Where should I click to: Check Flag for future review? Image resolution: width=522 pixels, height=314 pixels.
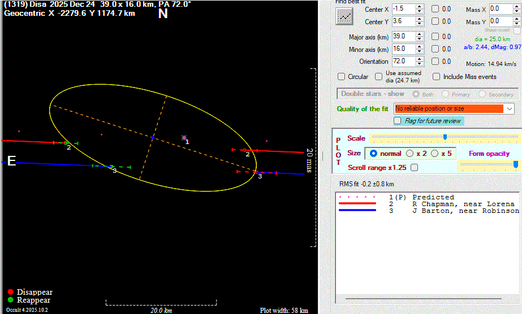[398, 121]
